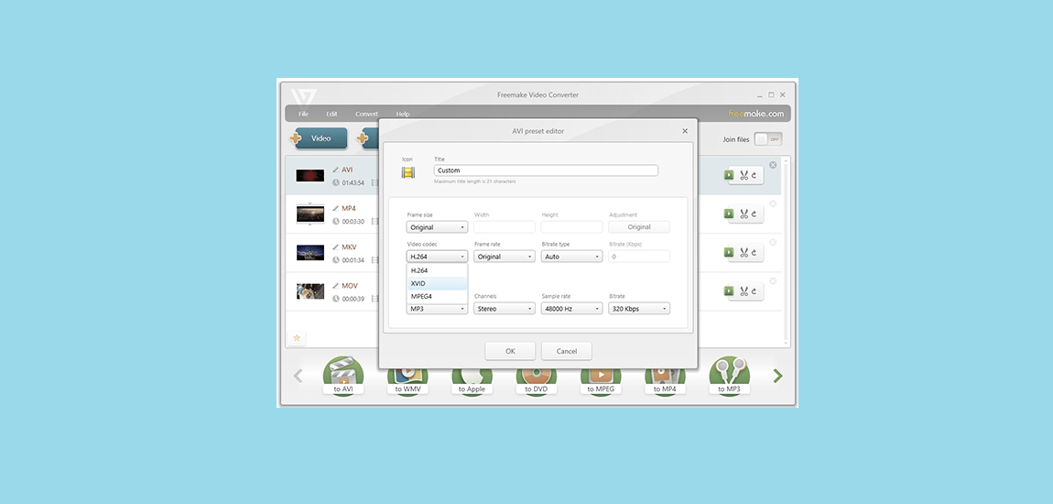Select MPEG4 from the codec list

coord(437,296)
